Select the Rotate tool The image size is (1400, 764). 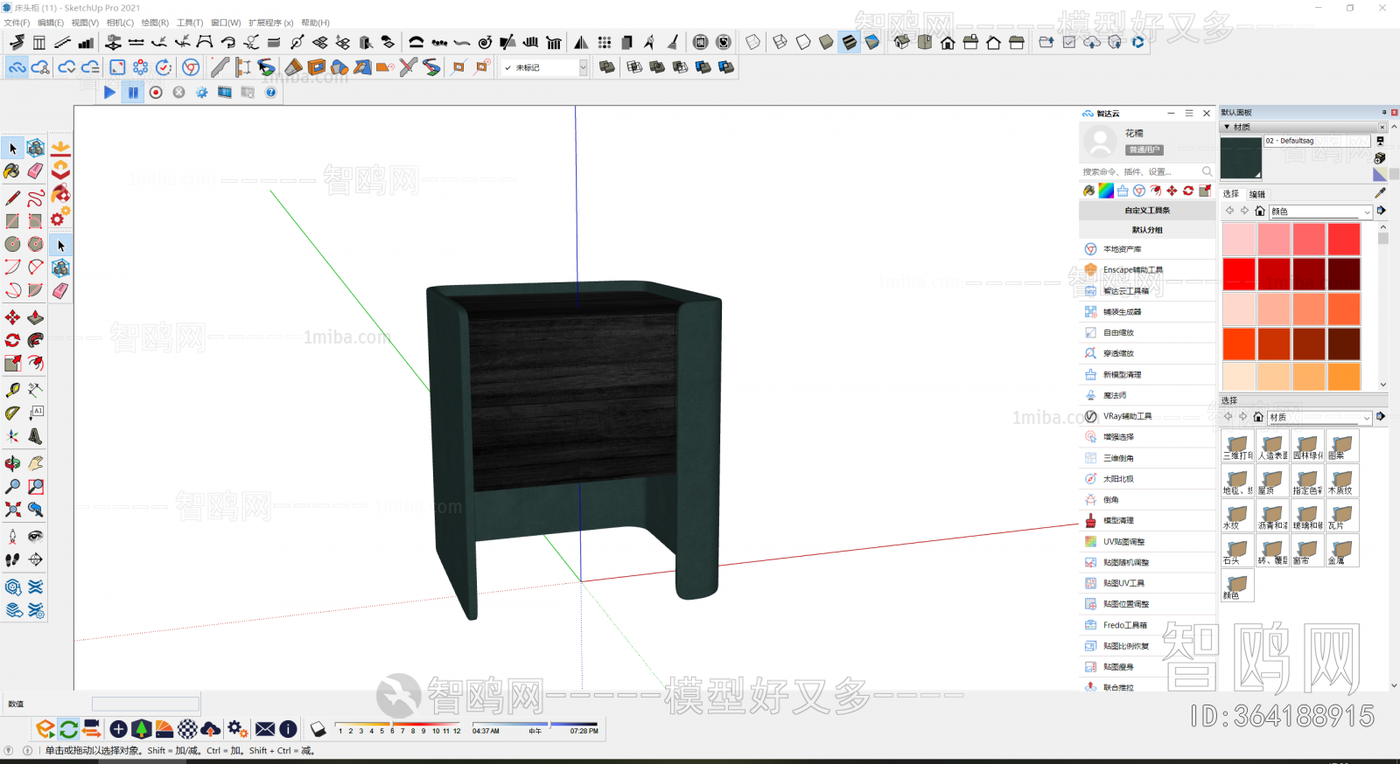pyautogui.click(x=12, y=340)
